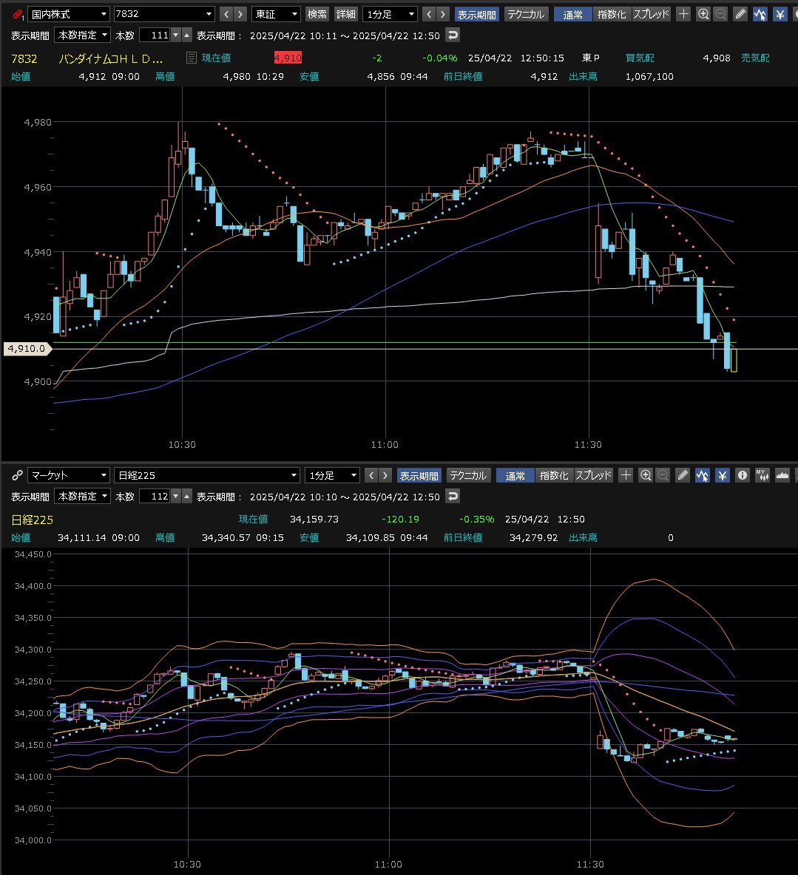Click previous arrow beside 日経225 1分足 dropdown
The height and width of the screenshot is (875, 798).
point(371,475)
